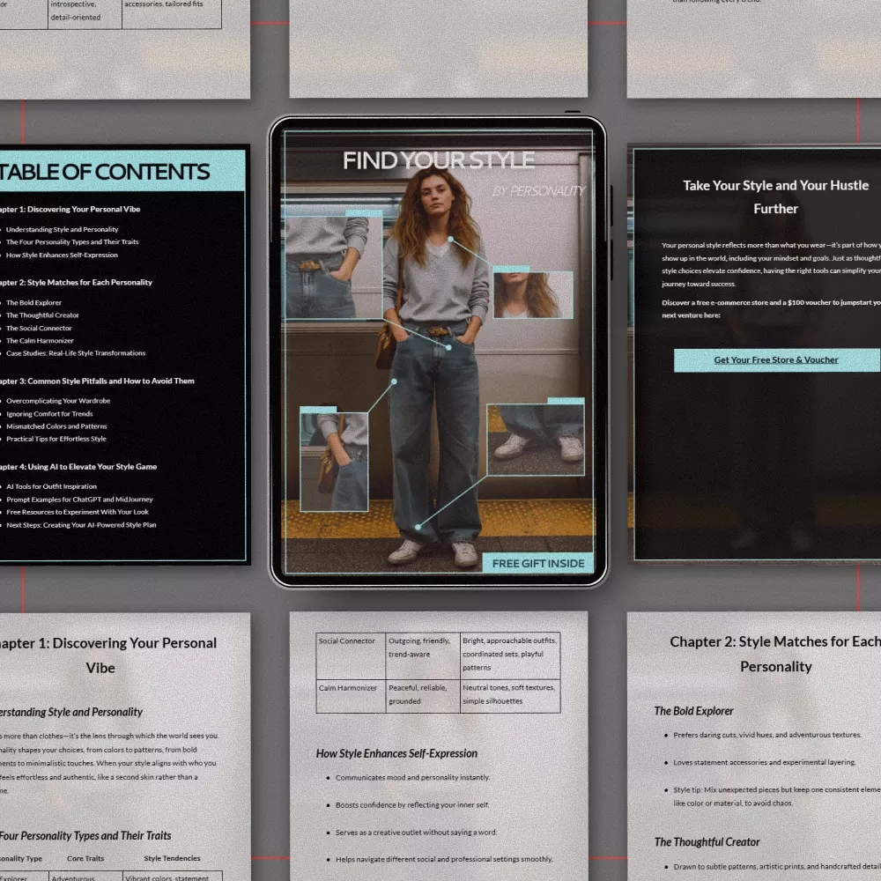Click the face close-up inset on cover

click(532, 294)
